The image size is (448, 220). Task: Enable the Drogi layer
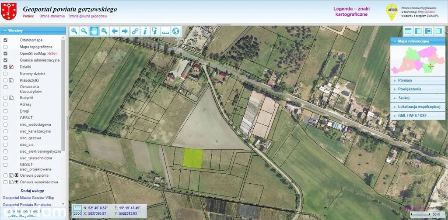coord(5,111)
